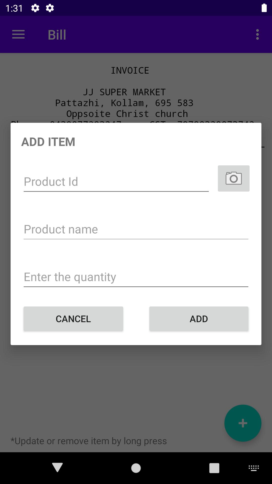The height and width of the screenshot is (484, 272).
Task: Tap the keyboard switcher icon
Action: point(254,468)
